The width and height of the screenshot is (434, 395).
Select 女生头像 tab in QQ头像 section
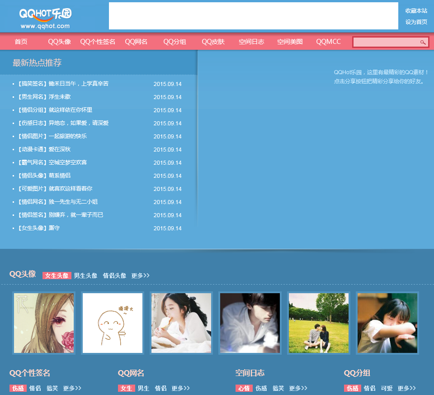point(57,276)
